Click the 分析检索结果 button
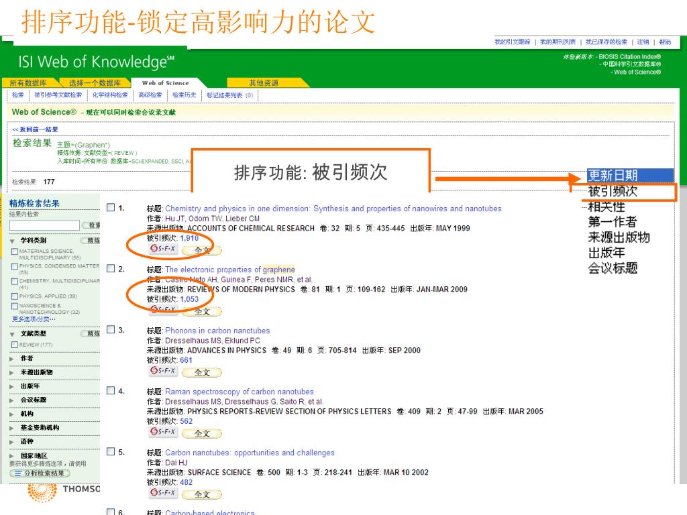 point(40,473)
